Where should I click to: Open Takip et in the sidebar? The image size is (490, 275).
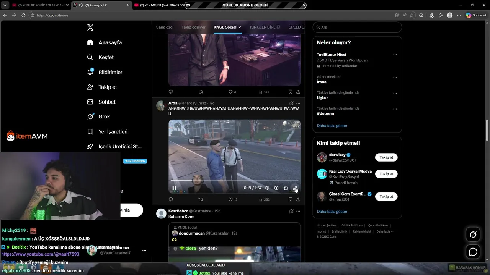pyautogui.click(x=102, y=87)
